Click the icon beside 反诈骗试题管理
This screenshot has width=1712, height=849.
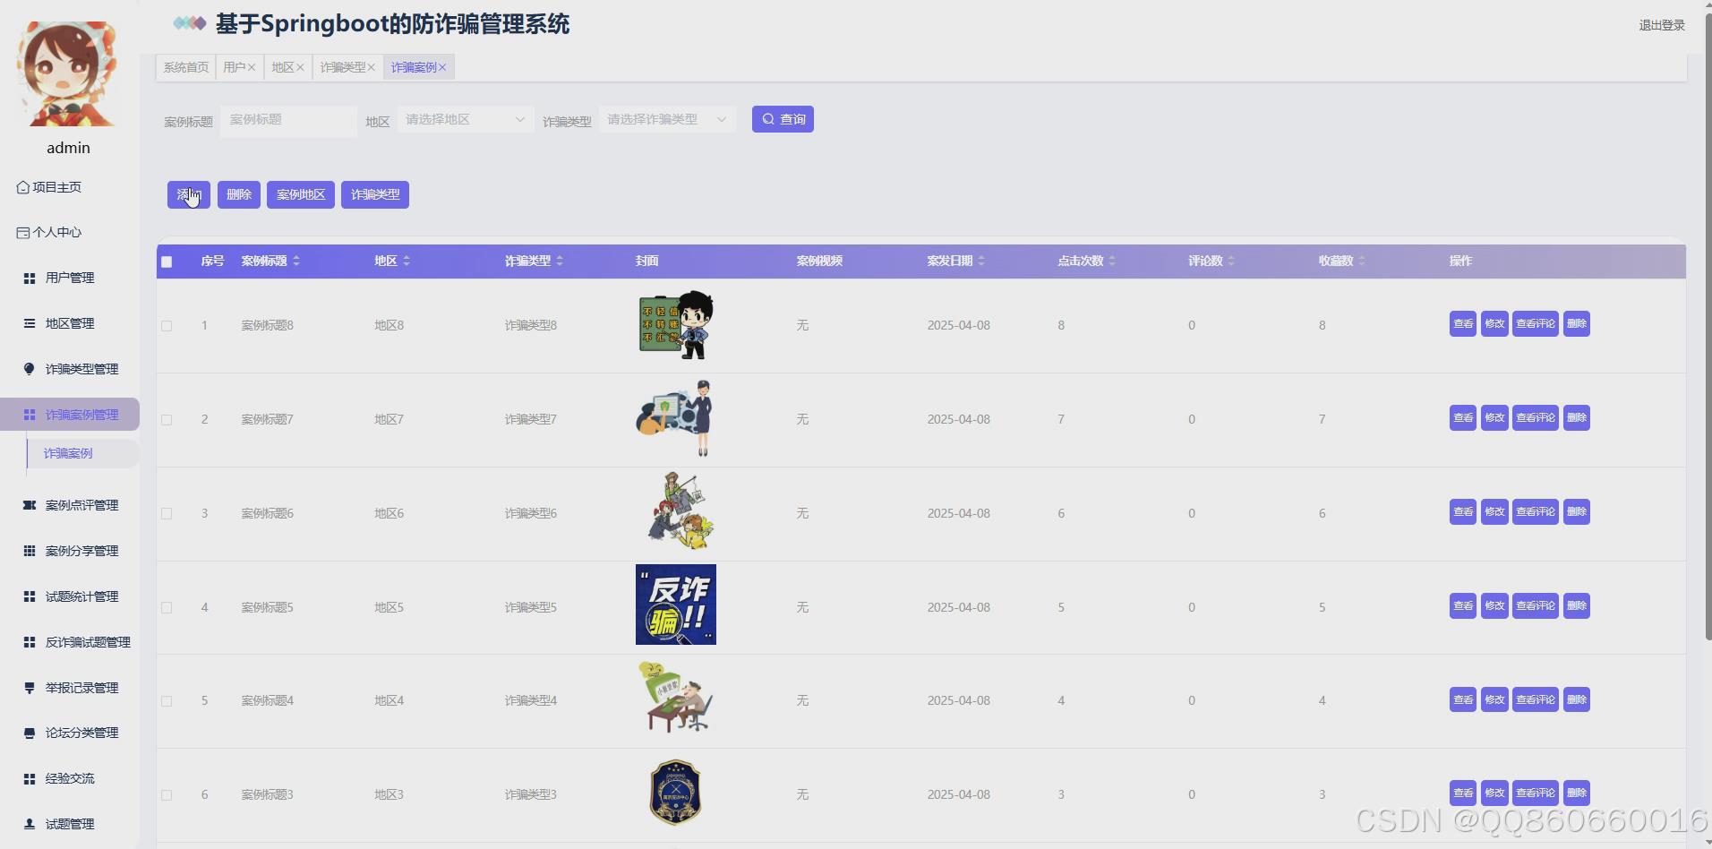click(x=30, y=642)
